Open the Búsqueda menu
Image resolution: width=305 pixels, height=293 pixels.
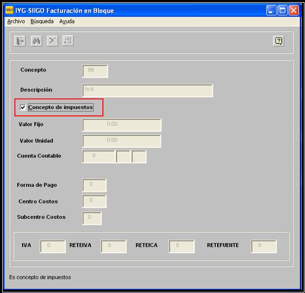(x=42, y=21)
